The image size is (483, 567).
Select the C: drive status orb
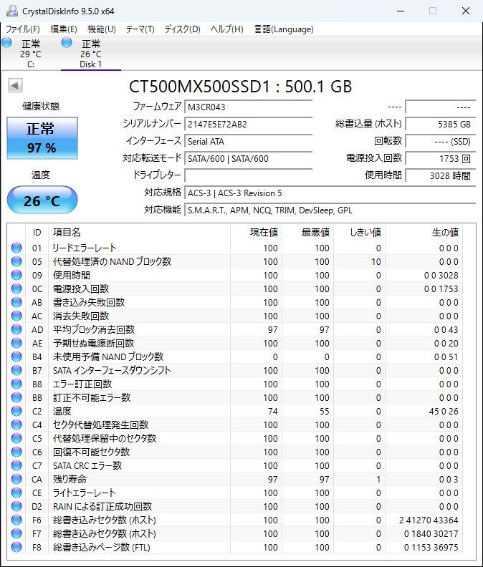[x=7, y=44]
